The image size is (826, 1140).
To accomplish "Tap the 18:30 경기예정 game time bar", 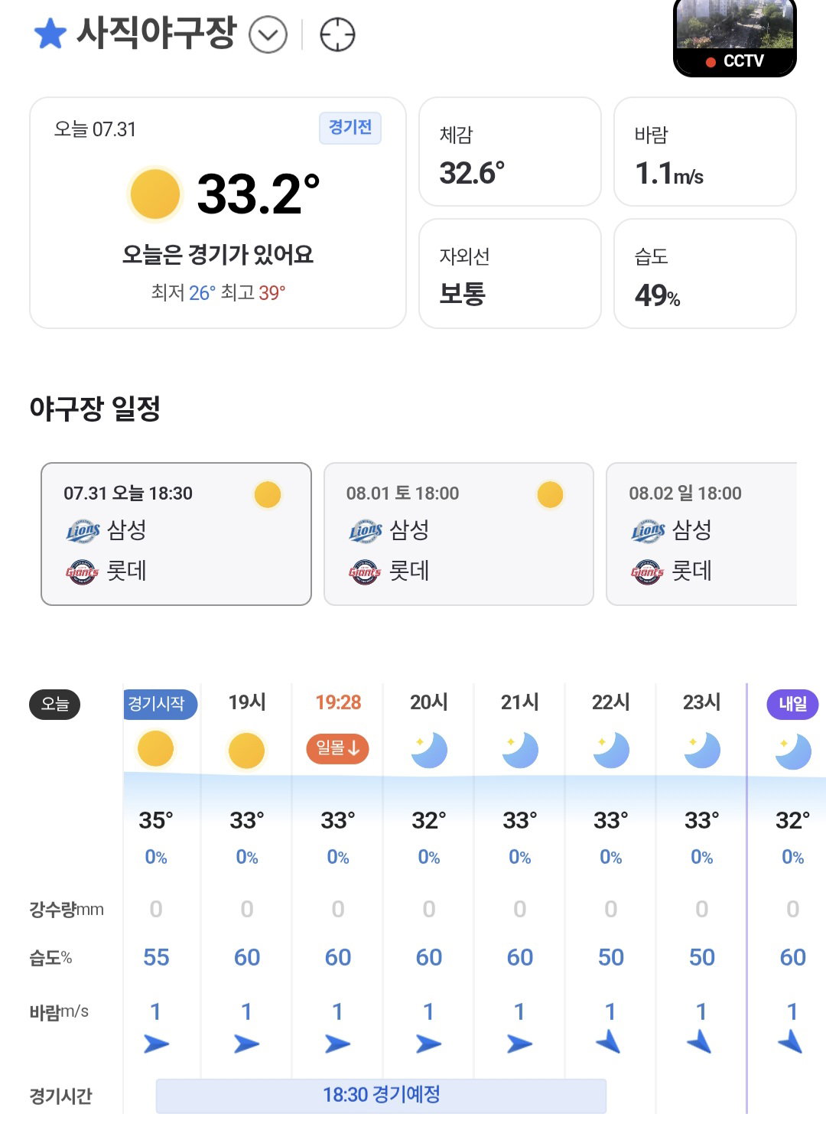I will [381, 1096].
